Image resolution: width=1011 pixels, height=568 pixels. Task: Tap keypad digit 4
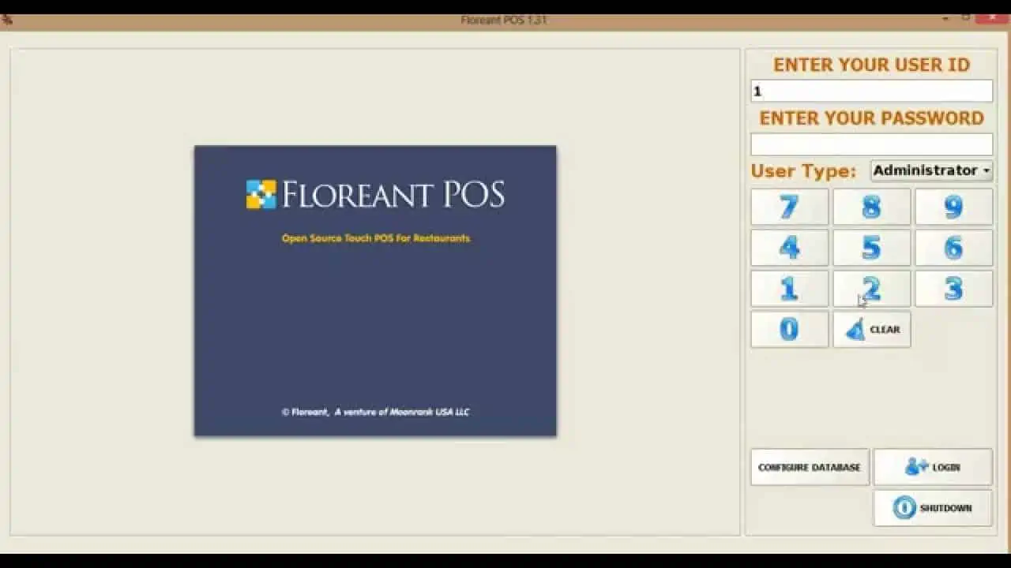click(789, 248)
